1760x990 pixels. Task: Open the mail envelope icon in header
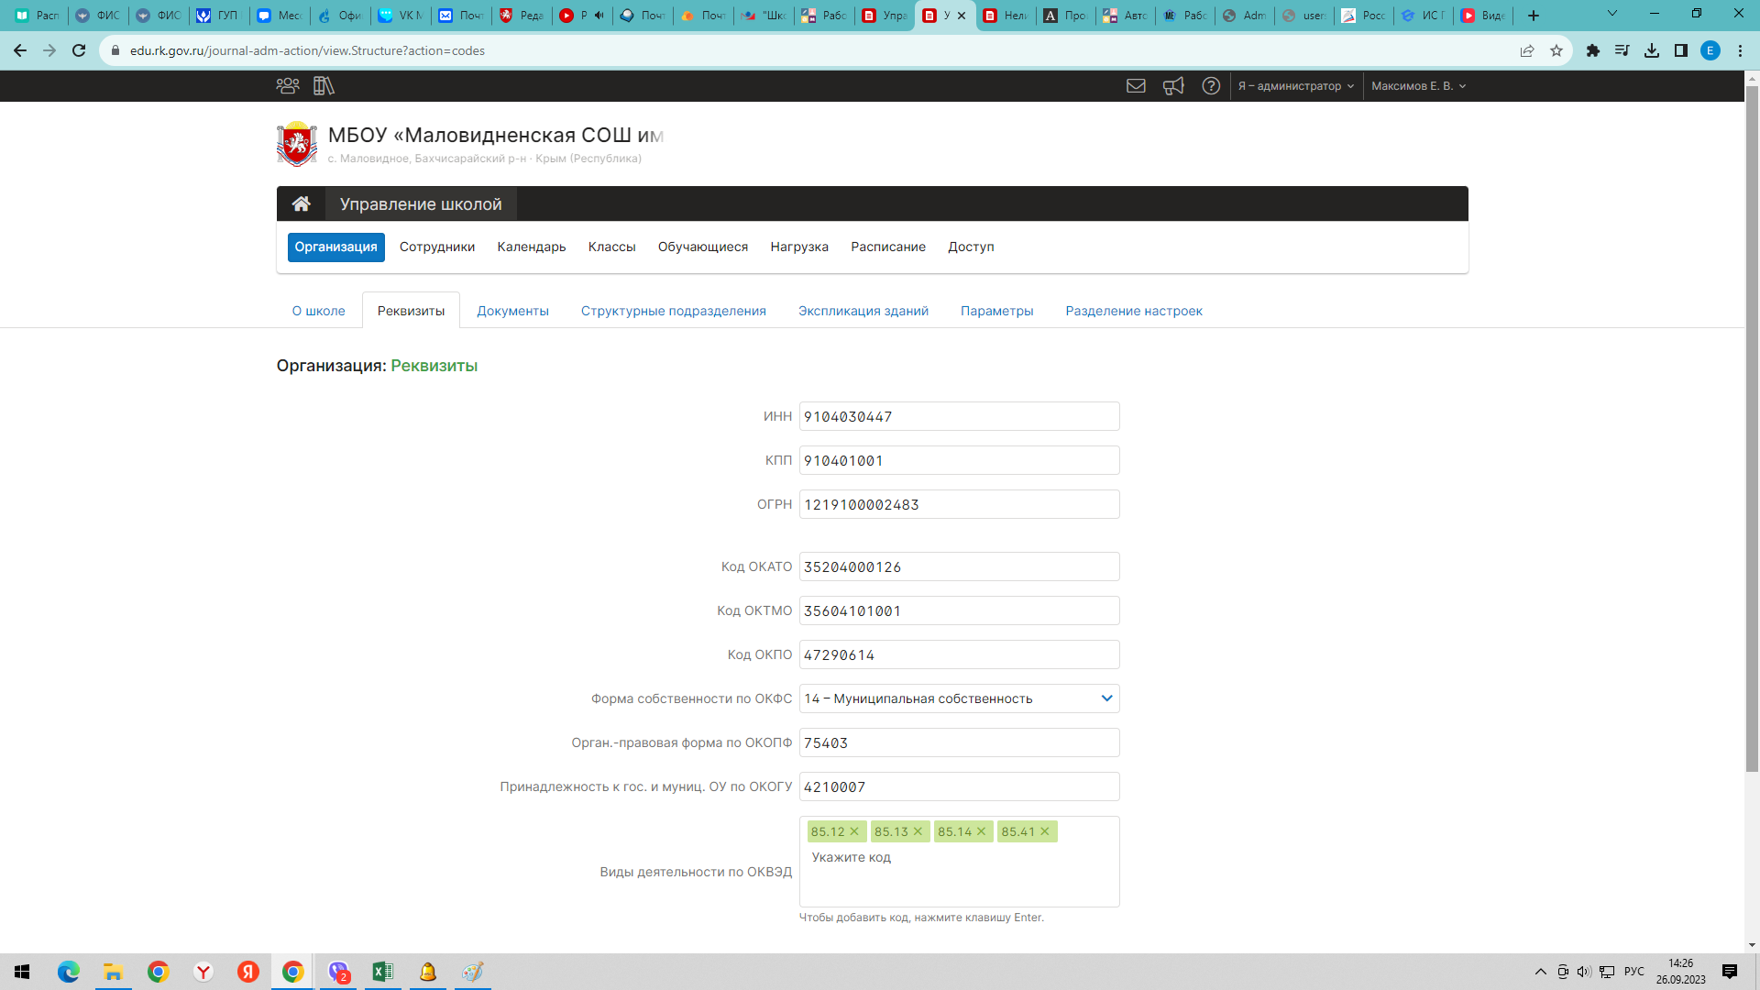point(1136,85)
